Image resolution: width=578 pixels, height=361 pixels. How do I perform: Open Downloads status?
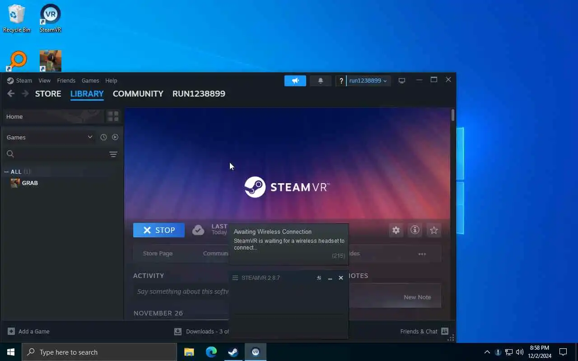(x=202, y=331)
